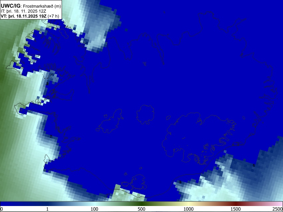The image size is (283, 212).
Task: Click the pale yellow color band above 1000
Action: coord(188,204)
